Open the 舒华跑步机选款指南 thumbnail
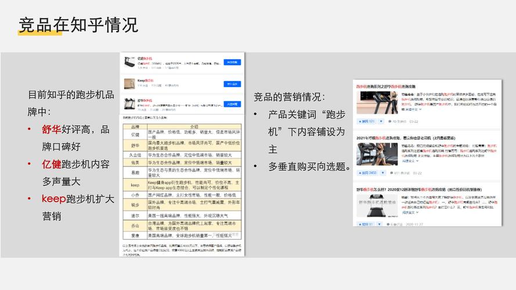Viewport: 516px width, 290px height. coord(377,205)
